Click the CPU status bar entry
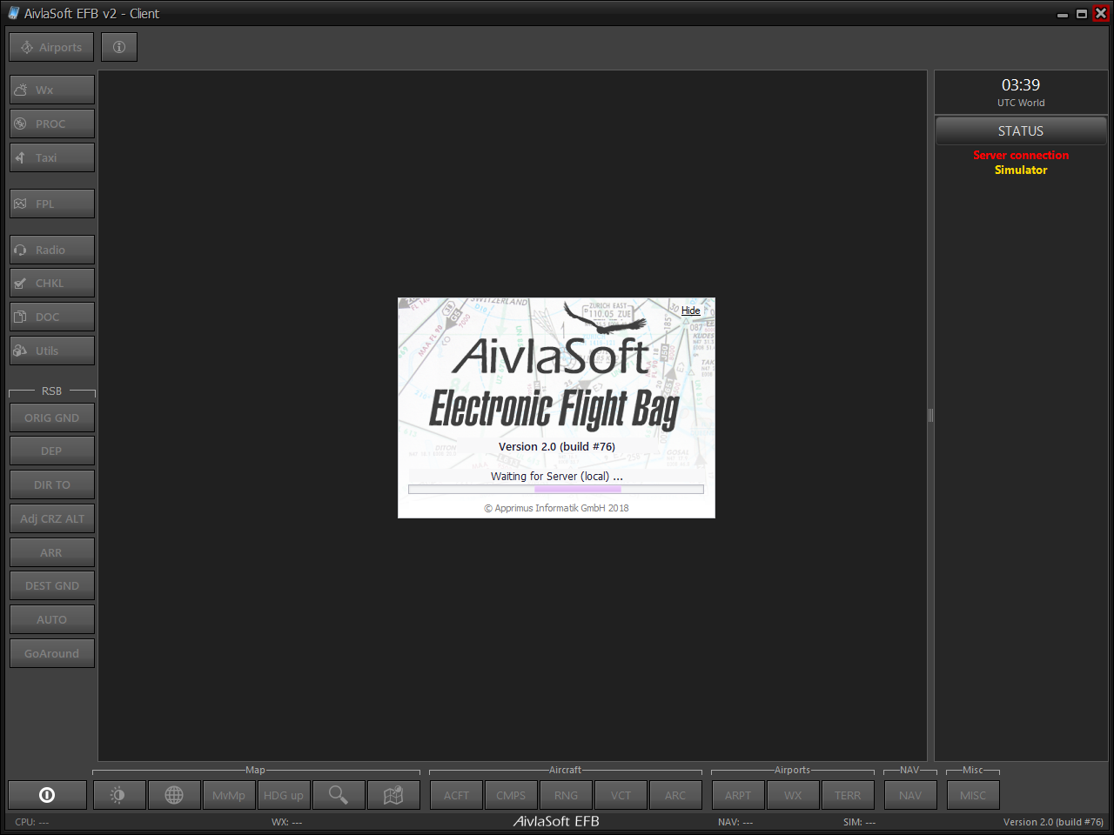Viewport: 1114px width, 835px height. coord(32,822)
